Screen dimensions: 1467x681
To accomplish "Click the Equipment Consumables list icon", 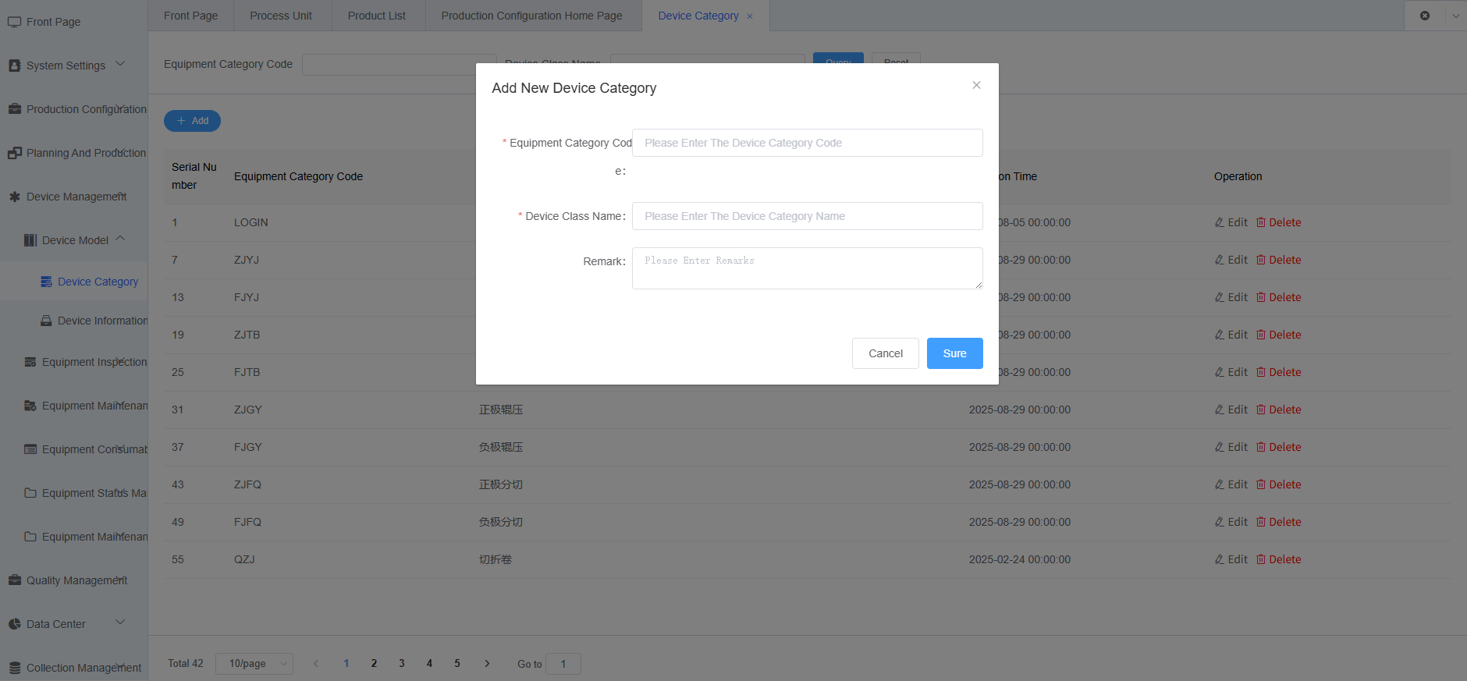I will pyautogui.click(x=30, y=449).
